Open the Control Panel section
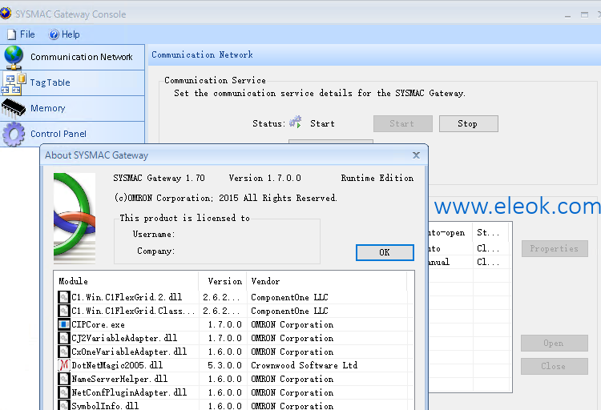The width and height of the screenshot is (601, 410). [72, 134]
